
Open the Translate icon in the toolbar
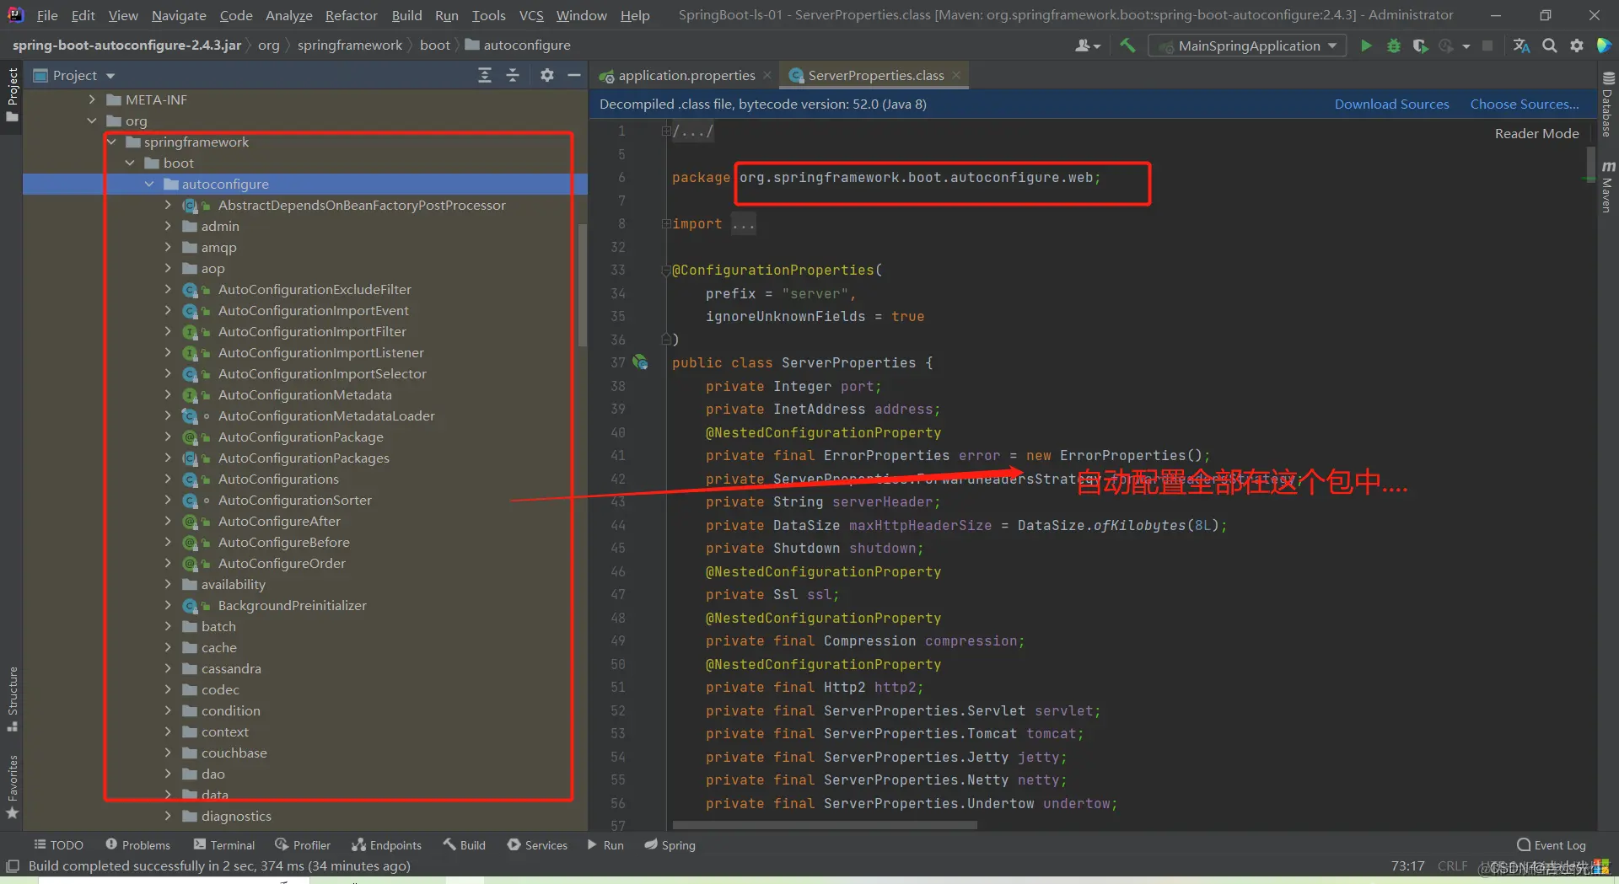pyautogui.click(x=1521, y=46)
